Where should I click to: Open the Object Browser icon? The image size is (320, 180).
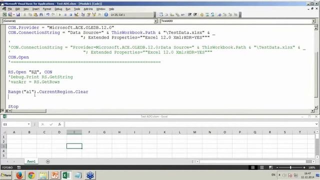tap(94, 14)
